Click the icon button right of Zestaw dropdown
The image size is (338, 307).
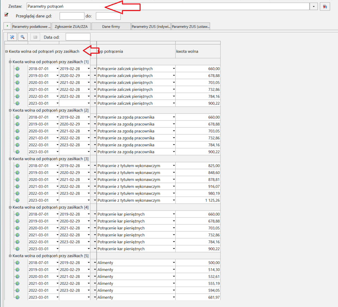coord(325,7)
